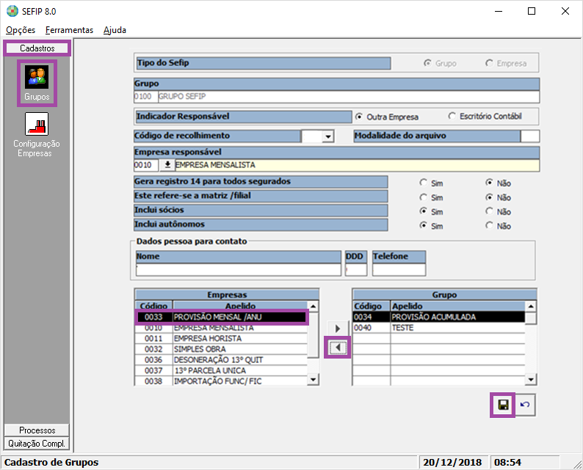Switch to Cadastros sidebar section
Screen dimensions: 583x470
coord(37,48)
